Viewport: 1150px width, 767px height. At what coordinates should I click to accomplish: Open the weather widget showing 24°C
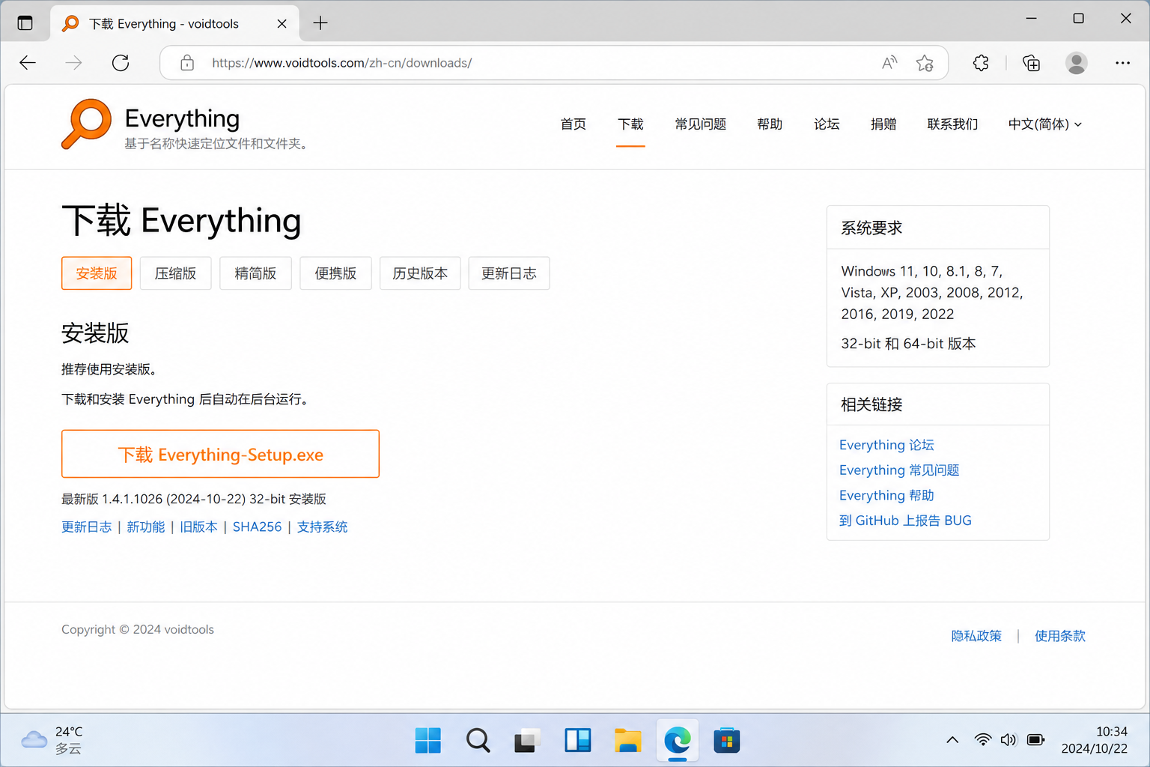pyautogui.click(x=52, y=740)
